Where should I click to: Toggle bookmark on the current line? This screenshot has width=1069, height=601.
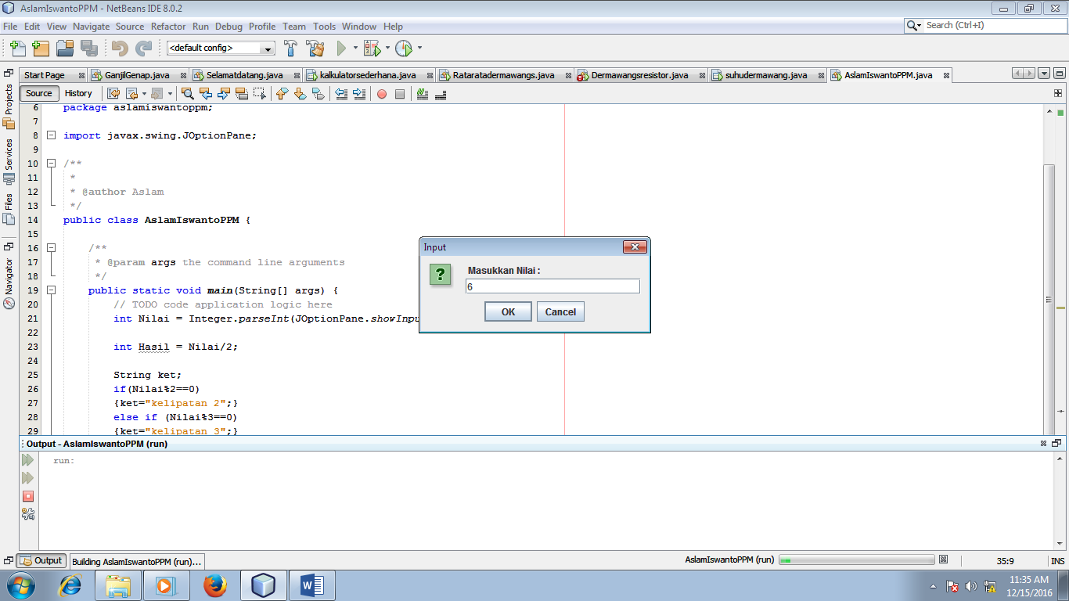[318, 94]
